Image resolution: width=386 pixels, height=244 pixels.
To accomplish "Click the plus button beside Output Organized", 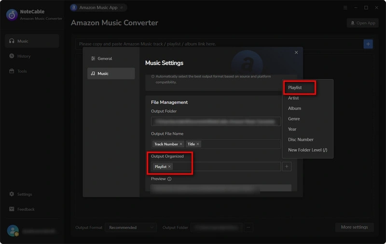I will click(287, 167).
